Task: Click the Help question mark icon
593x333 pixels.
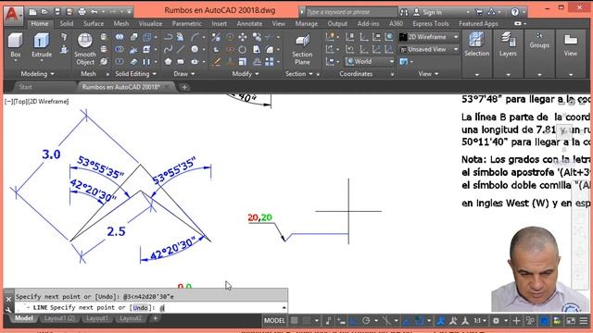Action: click(x=515, y=12)
